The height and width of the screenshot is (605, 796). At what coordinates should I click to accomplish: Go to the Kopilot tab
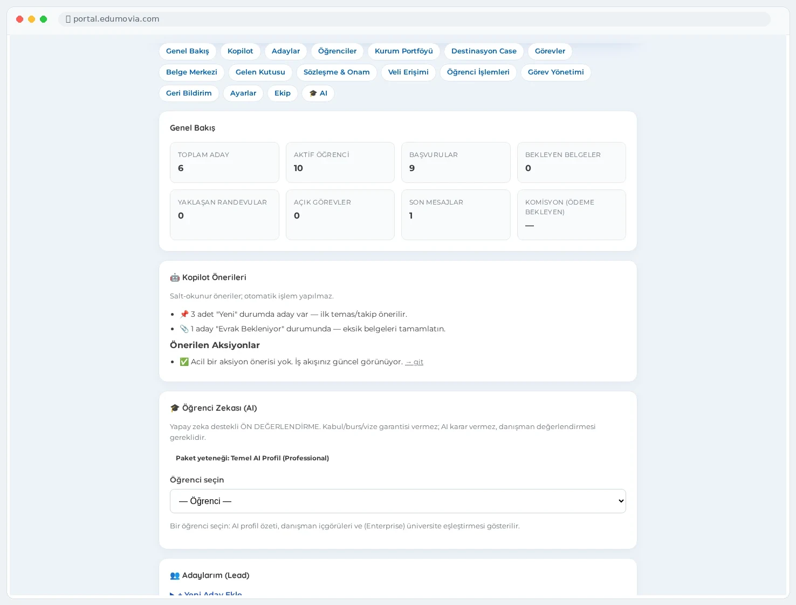(241, 51)
